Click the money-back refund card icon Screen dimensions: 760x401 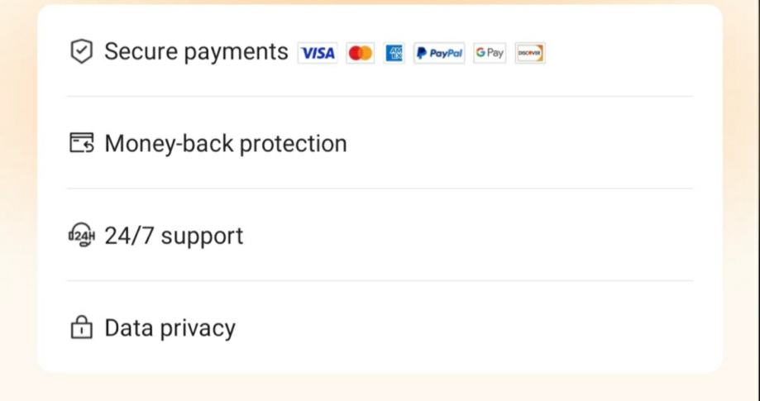tap(81, 144)
